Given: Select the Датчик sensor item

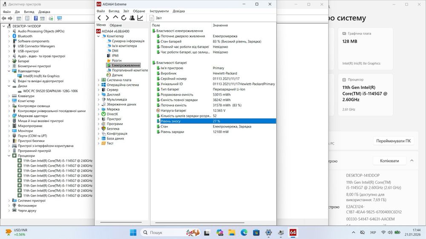Looking at the screenshot, I should (x=117, y=75).
